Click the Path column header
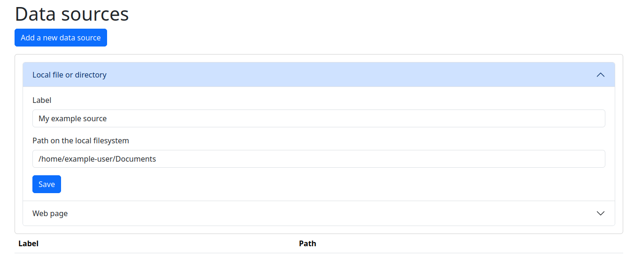 coord(307,243)
